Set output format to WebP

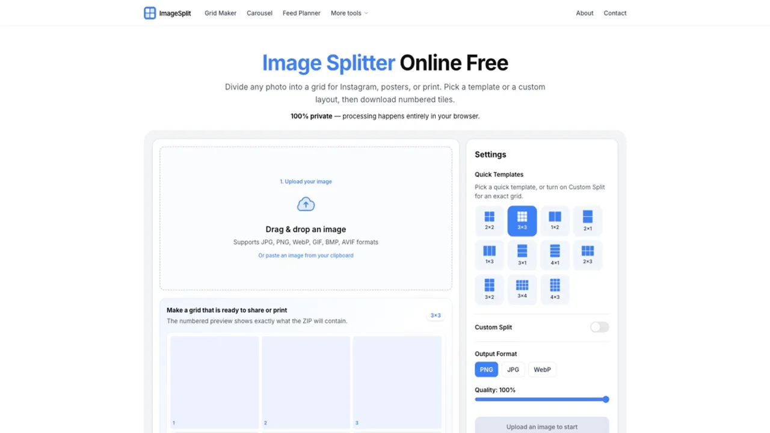[542, 370]
